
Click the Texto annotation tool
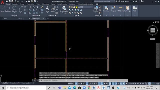tap(47, 9)
